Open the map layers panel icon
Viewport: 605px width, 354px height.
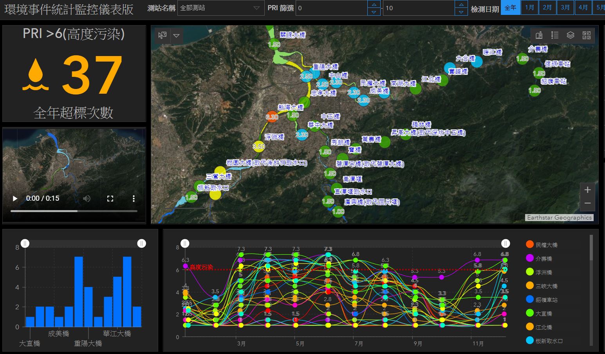pyautogui.click(x=570, y=35)
